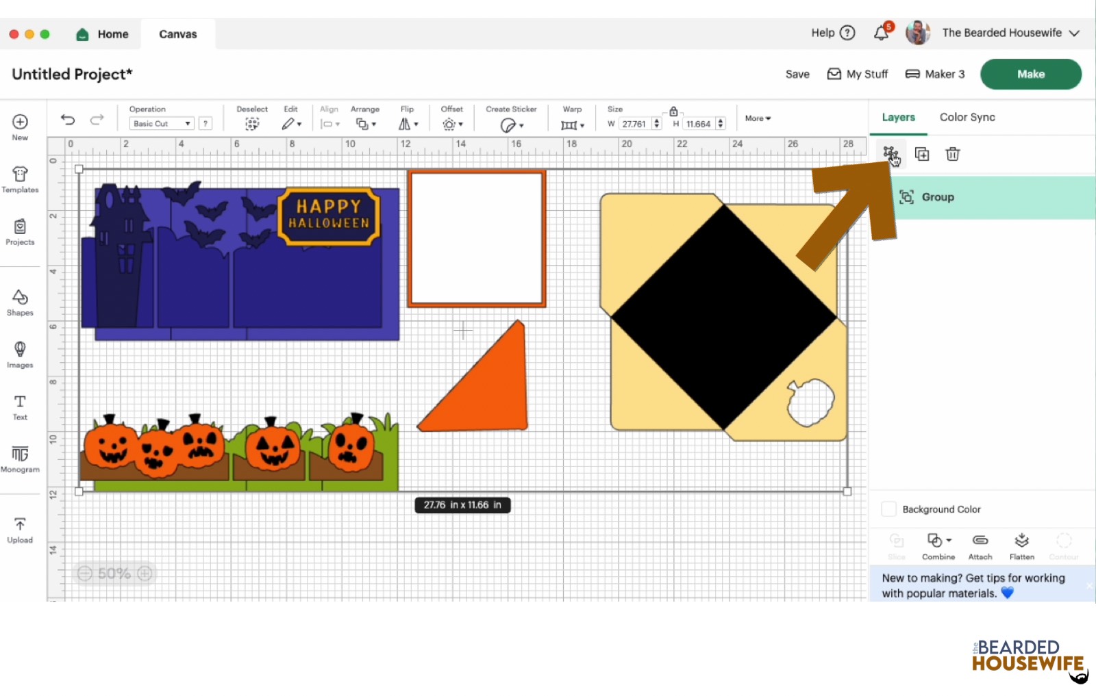Click the width size input field
Viewport: 1096px width, 696px height.
click(x=634, y=124)
